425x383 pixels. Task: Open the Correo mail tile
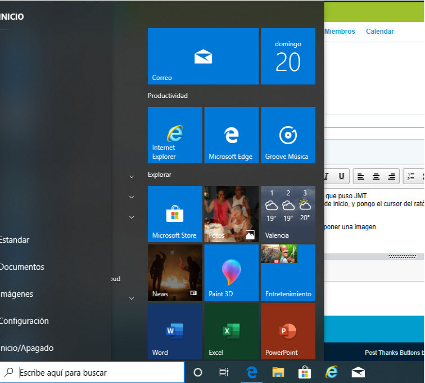[x=203, y=56]
